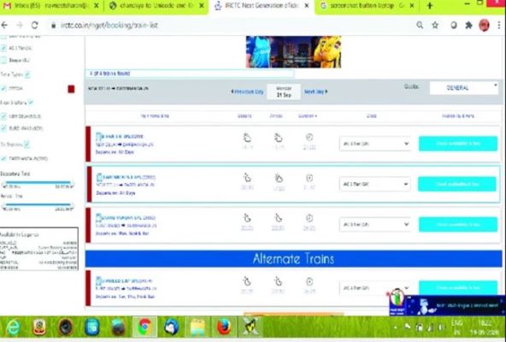The height and width of the screenshot is (342, 506).
Task: Go to Next Day results
Action: tap(315, 91)
